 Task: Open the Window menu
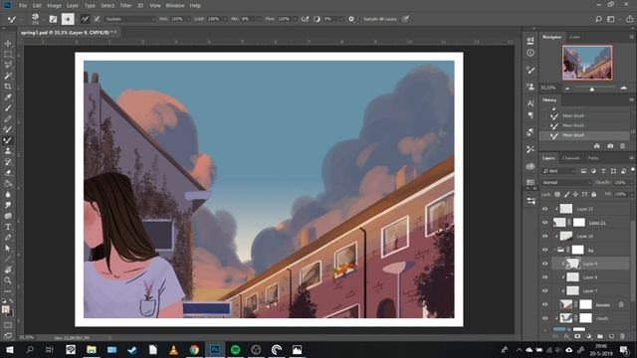tap(175, 6)
